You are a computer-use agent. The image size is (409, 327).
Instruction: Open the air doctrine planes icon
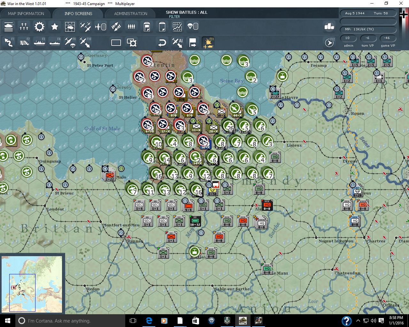[85, 27]
